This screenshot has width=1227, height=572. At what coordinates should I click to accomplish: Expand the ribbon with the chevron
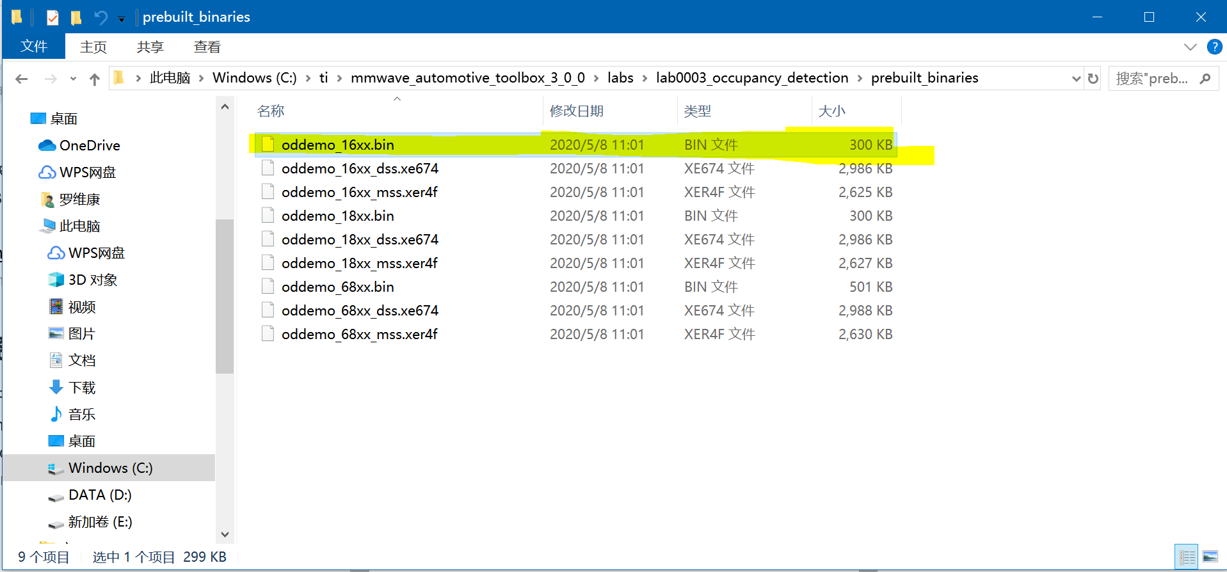click(x=1190, y=47)
